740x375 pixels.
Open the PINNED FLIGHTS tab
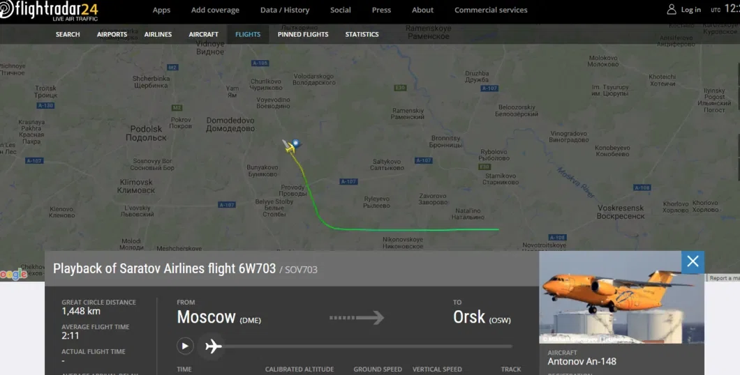click(303, 34)
